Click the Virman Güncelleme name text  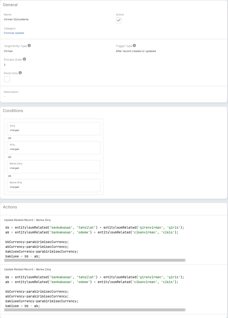16,19
